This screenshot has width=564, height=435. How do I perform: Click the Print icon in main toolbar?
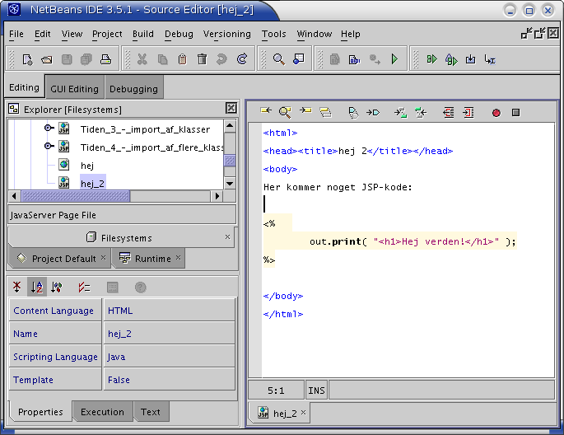pos(105,59)
